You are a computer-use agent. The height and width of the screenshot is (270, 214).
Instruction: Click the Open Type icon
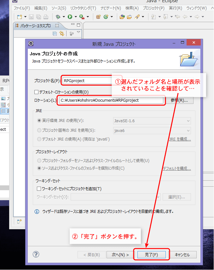click(x=122, y=17)
